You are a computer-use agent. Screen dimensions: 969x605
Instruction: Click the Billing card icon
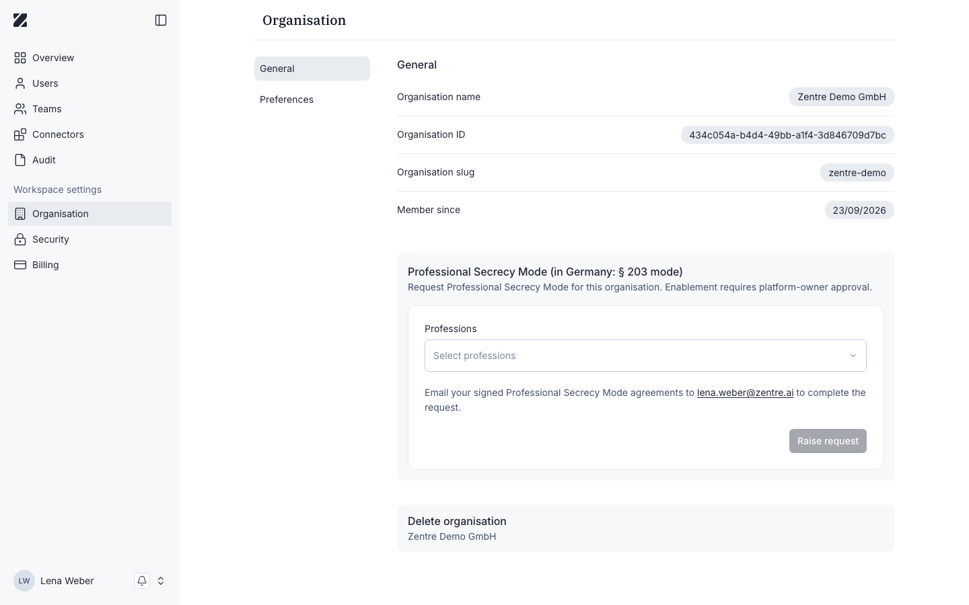point(20,265)
